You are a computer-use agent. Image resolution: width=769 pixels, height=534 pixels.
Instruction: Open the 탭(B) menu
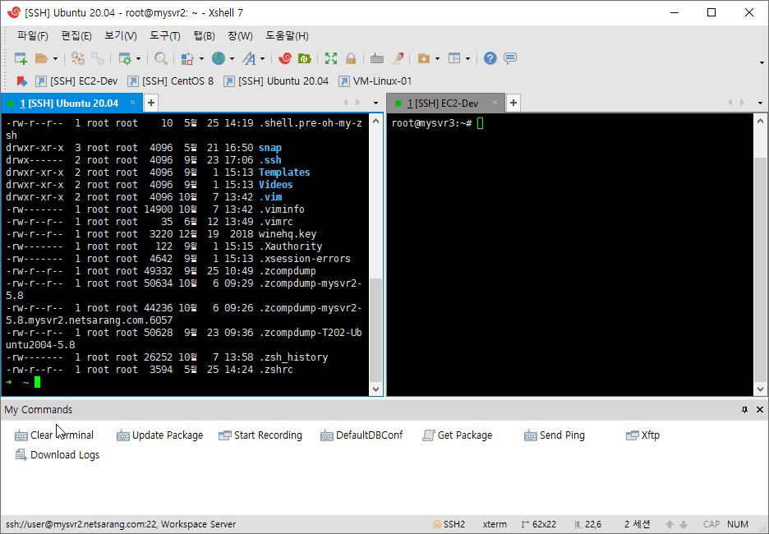[204, 36]
